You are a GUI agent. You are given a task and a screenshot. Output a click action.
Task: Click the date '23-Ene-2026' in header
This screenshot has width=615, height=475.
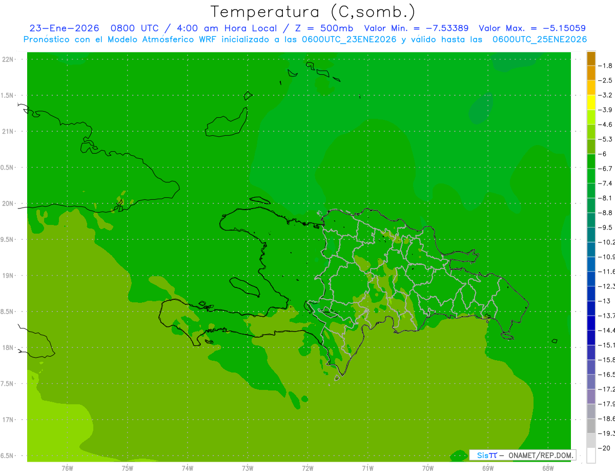(64, 28)
